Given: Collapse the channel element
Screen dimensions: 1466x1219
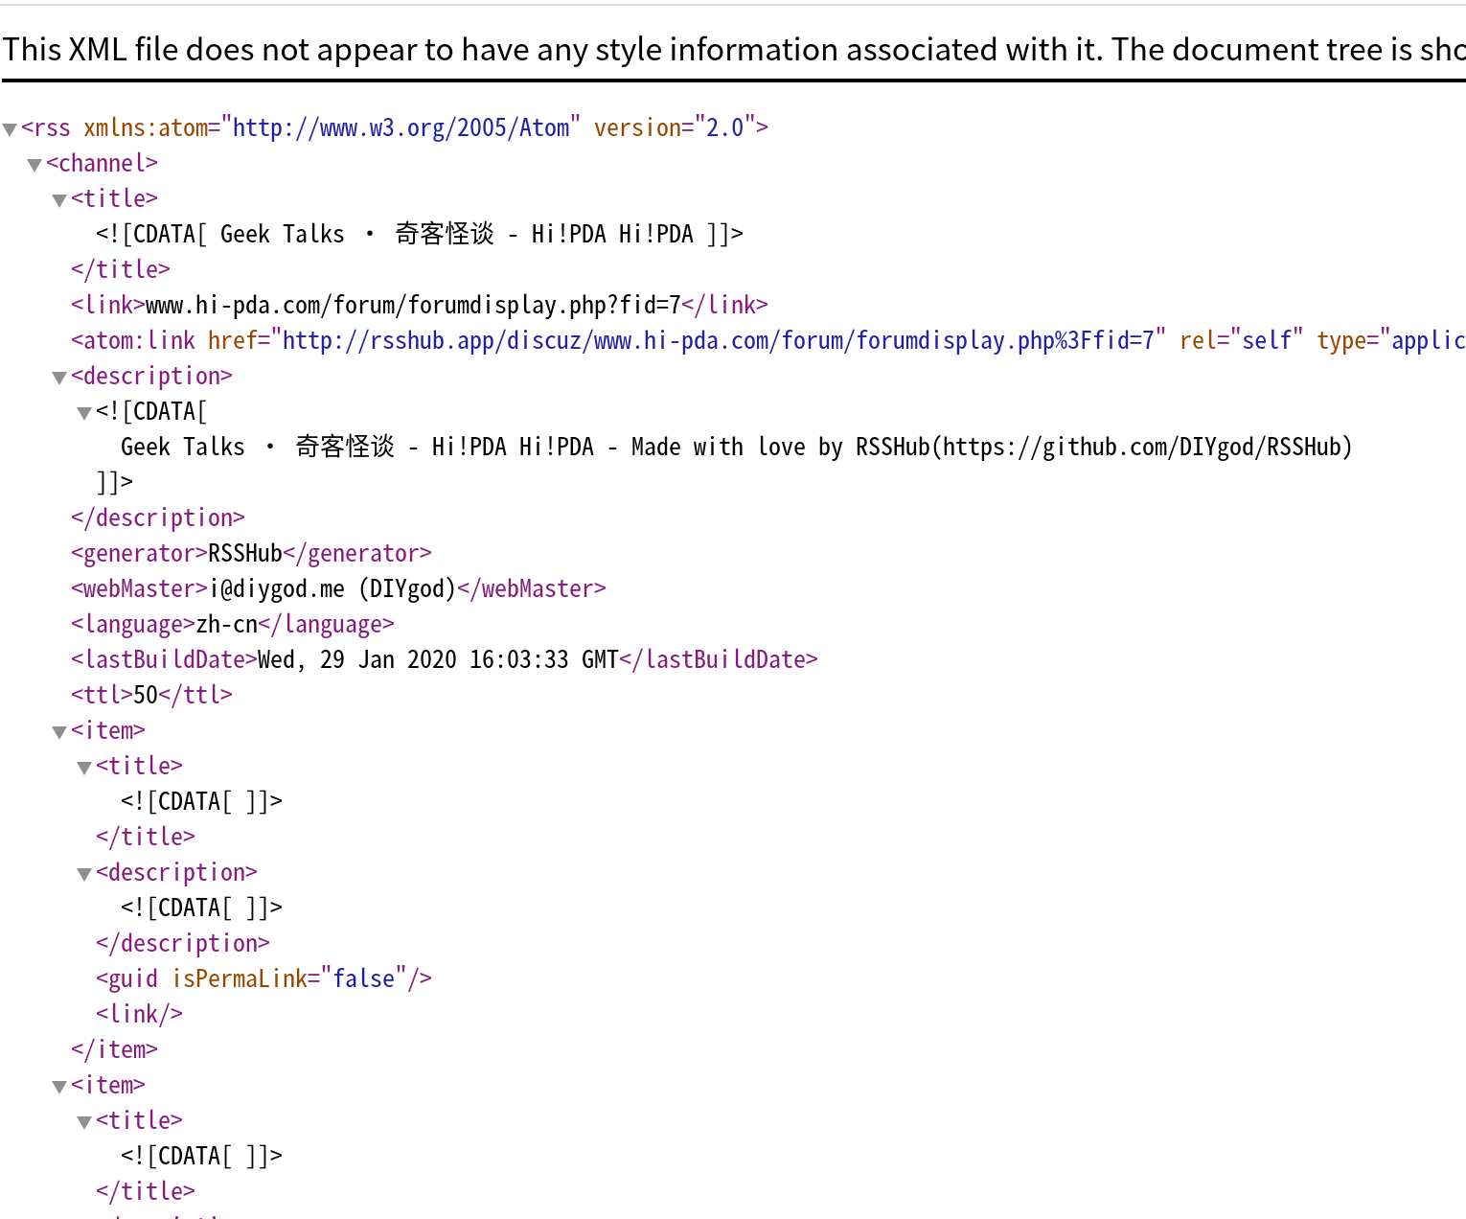Looking at the screenshot, I should [x=34, y=165].
